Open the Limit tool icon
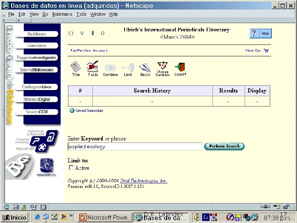 tap(128, 69)
